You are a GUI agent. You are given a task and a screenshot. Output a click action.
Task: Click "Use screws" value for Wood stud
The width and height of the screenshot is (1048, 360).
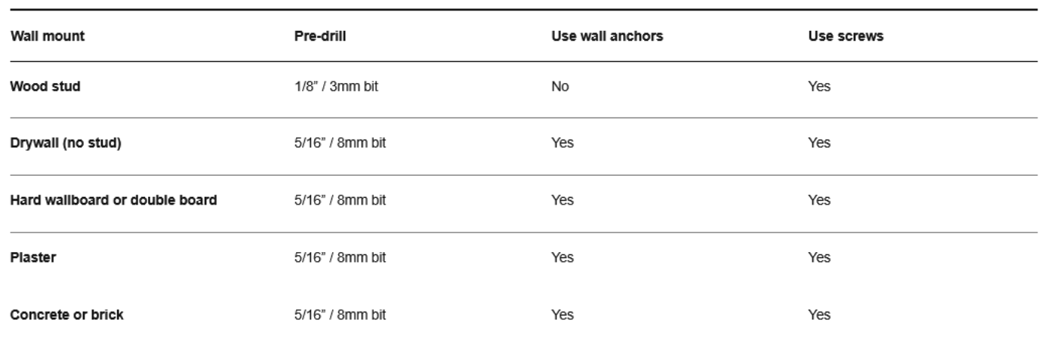818,86
